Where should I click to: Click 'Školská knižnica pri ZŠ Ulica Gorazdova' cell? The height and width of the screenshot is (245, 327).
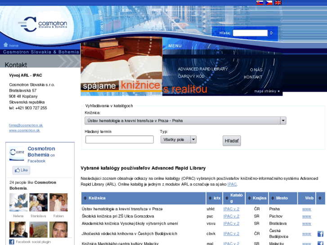pos(118,216)
